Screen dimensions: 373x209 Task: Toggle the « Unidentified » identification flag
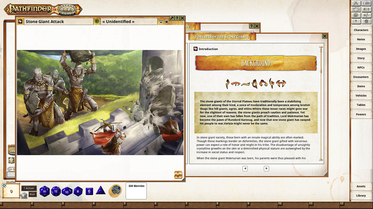coord(97,21)
